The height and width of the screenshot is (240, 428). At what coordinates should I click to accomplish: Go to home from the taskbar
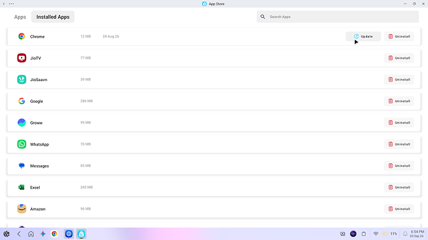pyautogui.click(x=31, y=234)
